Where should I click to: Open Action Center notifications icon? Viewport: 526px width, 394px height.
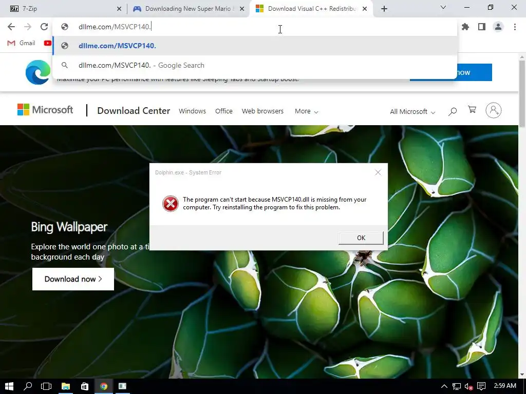click(481, 386)
